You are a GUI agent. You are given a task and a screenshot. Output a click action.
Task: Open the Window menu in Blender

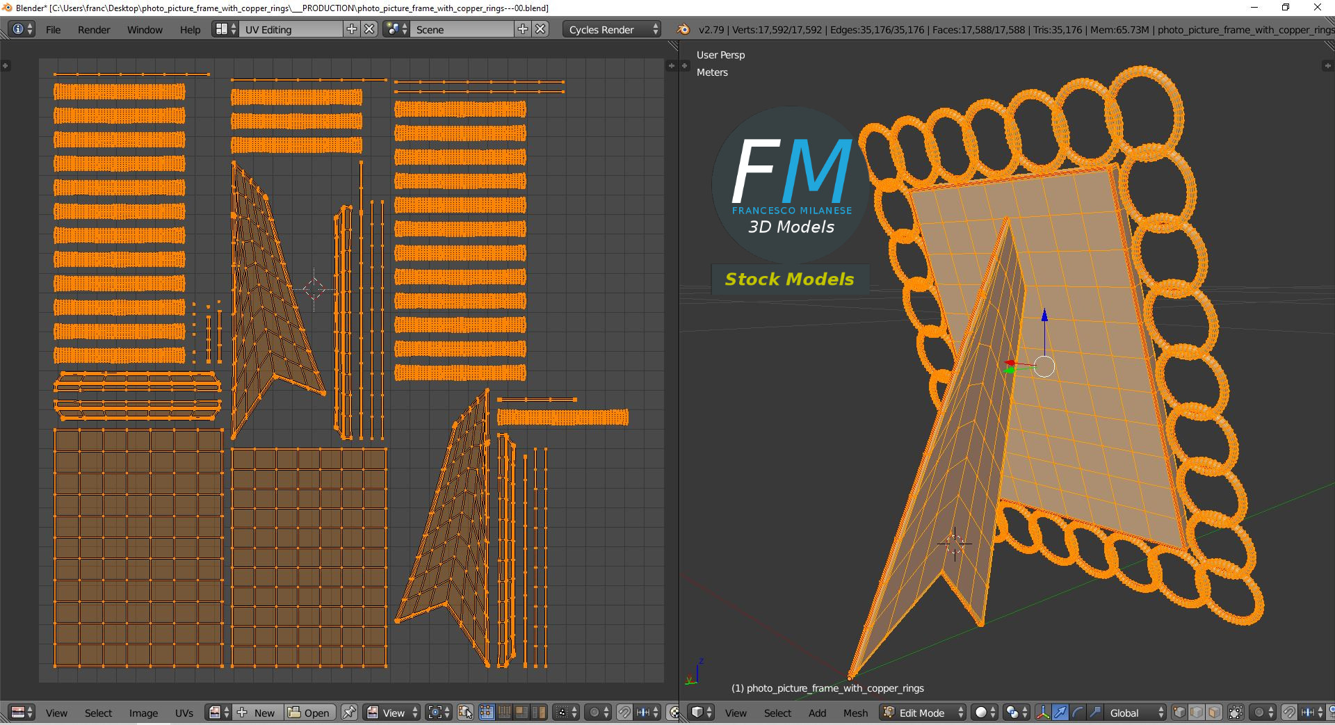[145, 29]
